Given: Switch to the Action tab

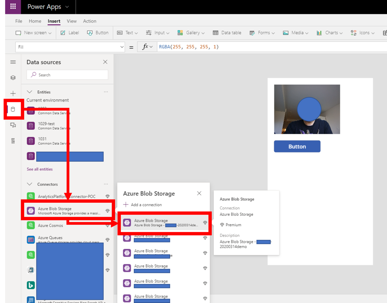Looking at the screenshot, I should click(90, 21).
